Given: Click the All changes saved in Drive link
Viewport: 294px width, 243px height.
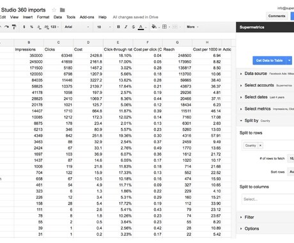Looking at the screenshot, I should pyautogui.click(x=135, y=17).
